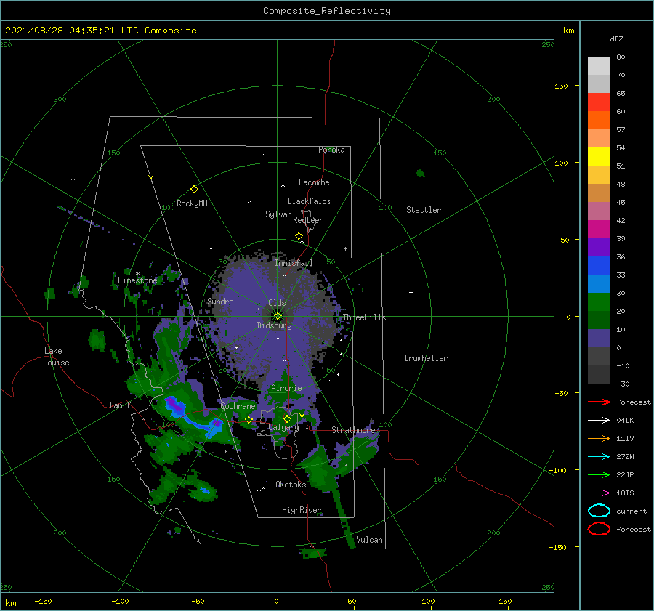654x611 pixels.
Task: Click the dBZ legend heading
Action: (616, 39)
